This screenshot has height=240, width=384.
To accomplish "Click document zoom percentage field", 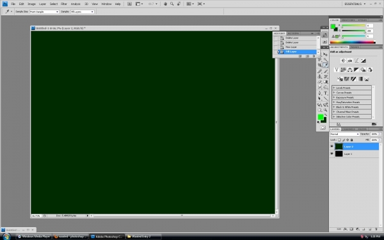I will click(x=36, y=216).
